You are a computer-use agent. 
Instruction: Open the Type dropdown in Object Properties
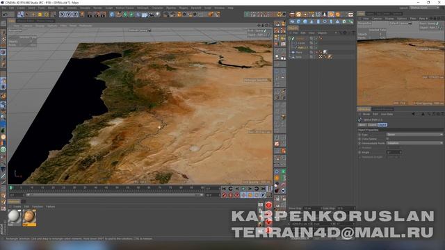414,134
